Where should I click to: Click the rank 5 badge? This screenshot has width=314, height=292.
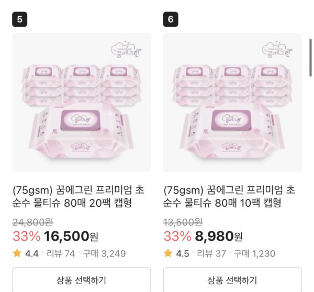[x=19, y=20]
